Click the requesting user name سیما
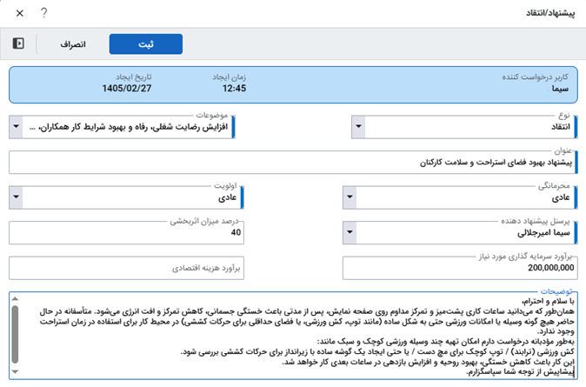Screen dimensions: 586x387 (x=560, y=89)
